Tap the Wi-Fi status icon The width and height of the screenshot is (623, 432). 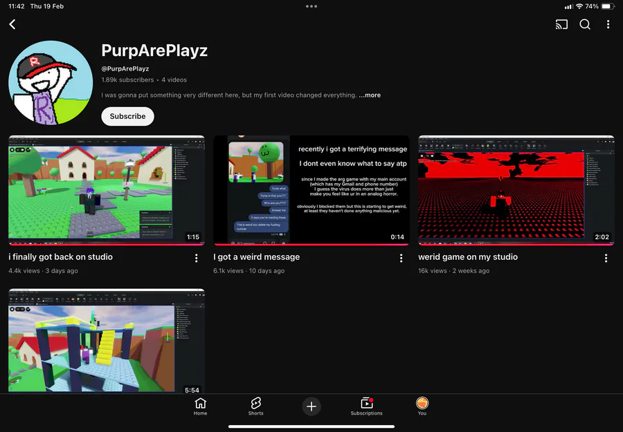point(579,6)
